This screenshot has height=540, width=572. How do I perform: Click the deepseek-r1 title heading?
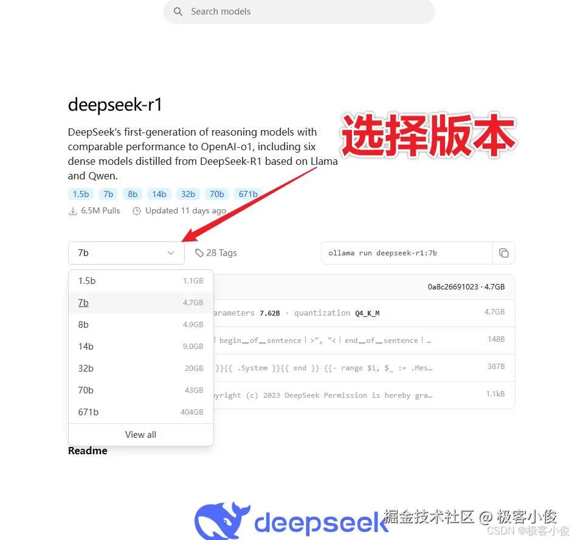pyautogui.click(x=115, y=105)
